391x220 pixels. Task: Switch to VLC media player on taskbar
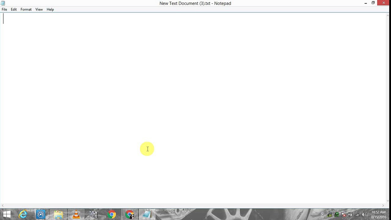point(76,215)
